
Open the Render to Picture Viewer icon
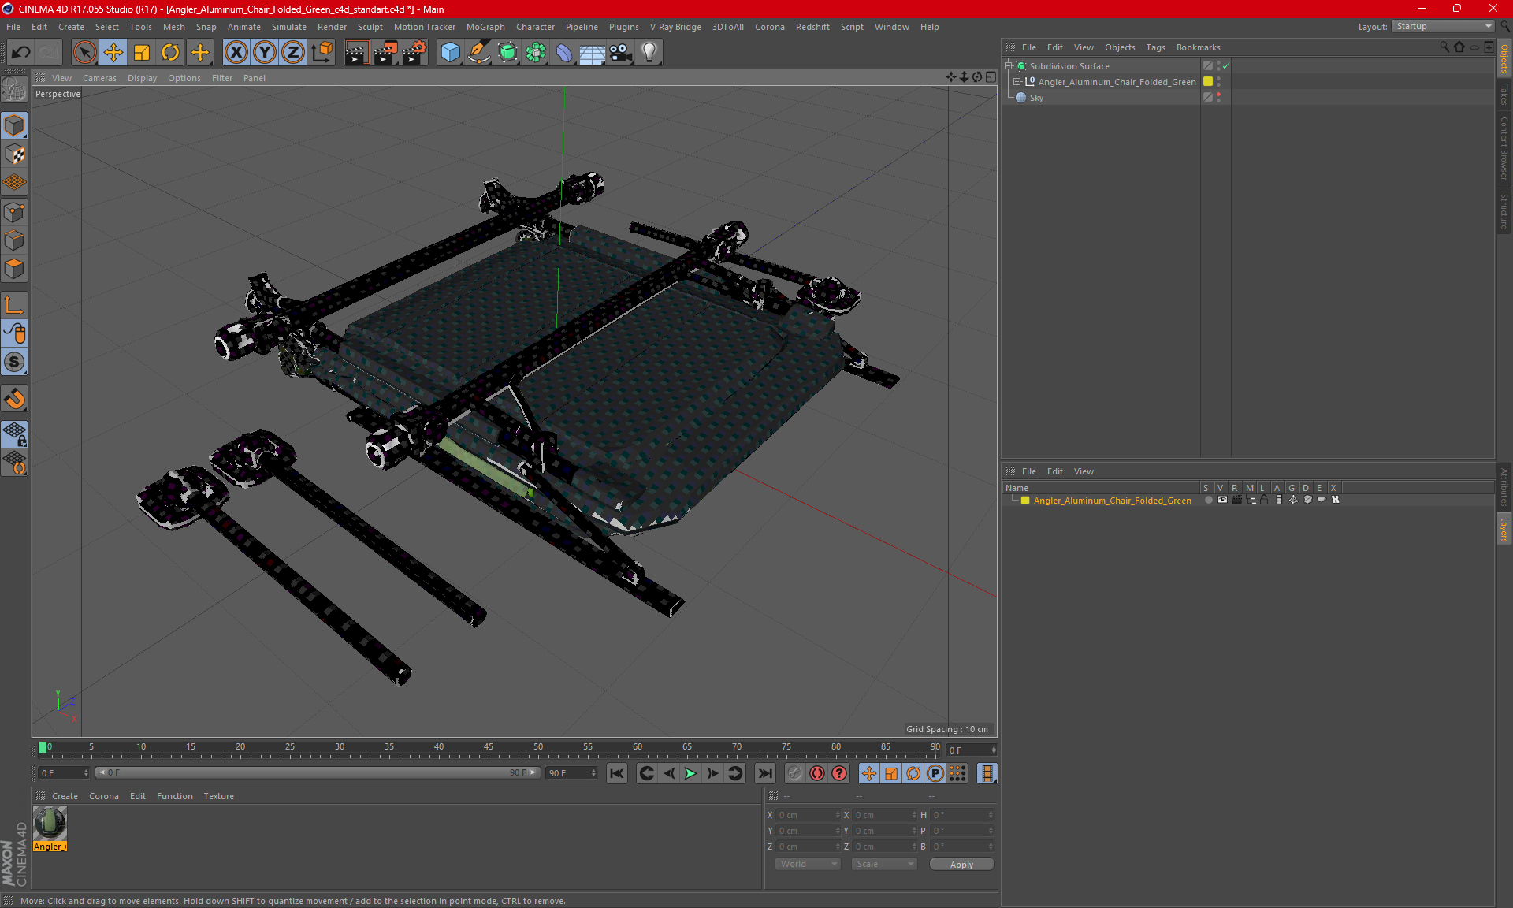tap(385, 53)
